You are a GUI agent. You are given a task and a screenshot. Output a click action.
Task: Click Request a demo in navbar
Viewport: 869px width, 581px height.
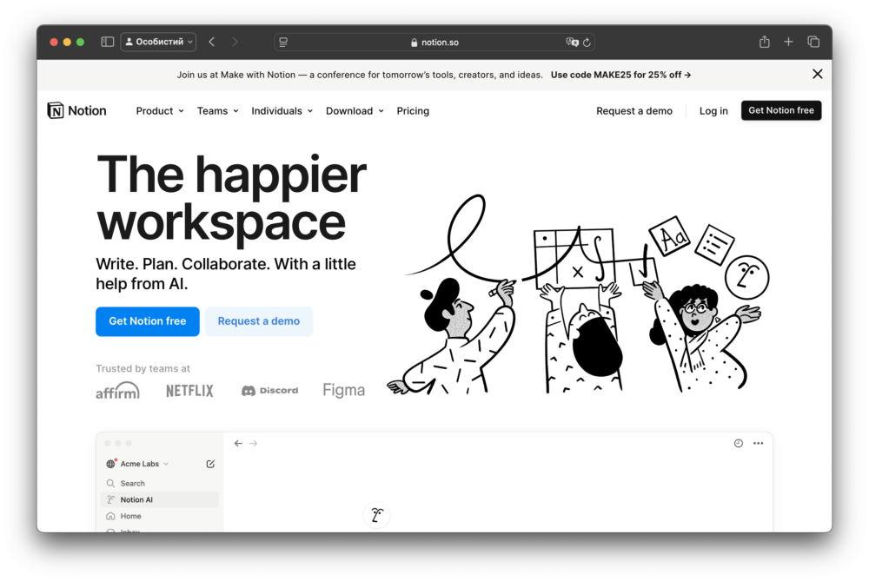click(x=634, y=111)
